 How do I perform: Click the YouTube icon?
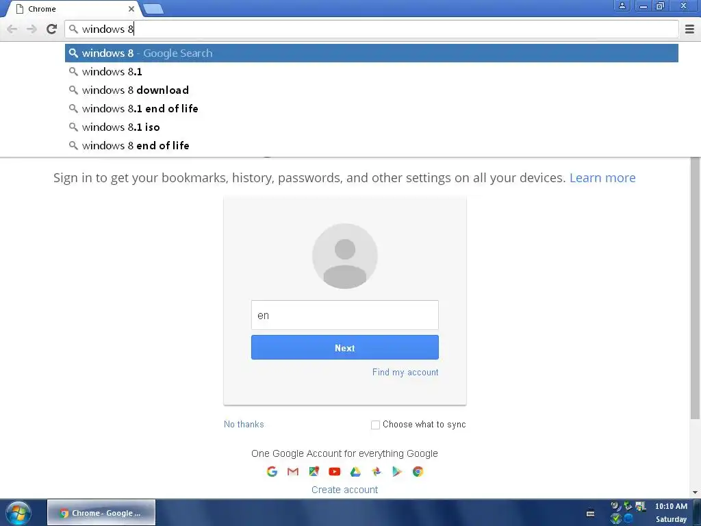point(334,471)
